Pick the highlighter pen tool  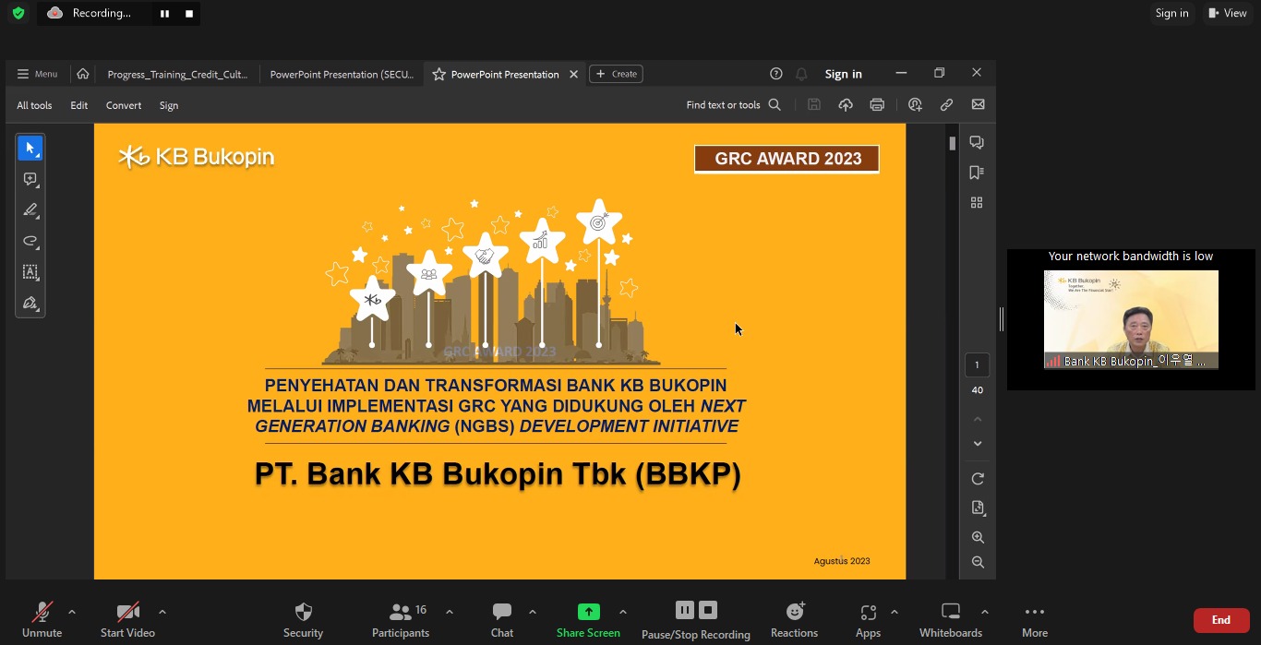click(x=30, y=210)
